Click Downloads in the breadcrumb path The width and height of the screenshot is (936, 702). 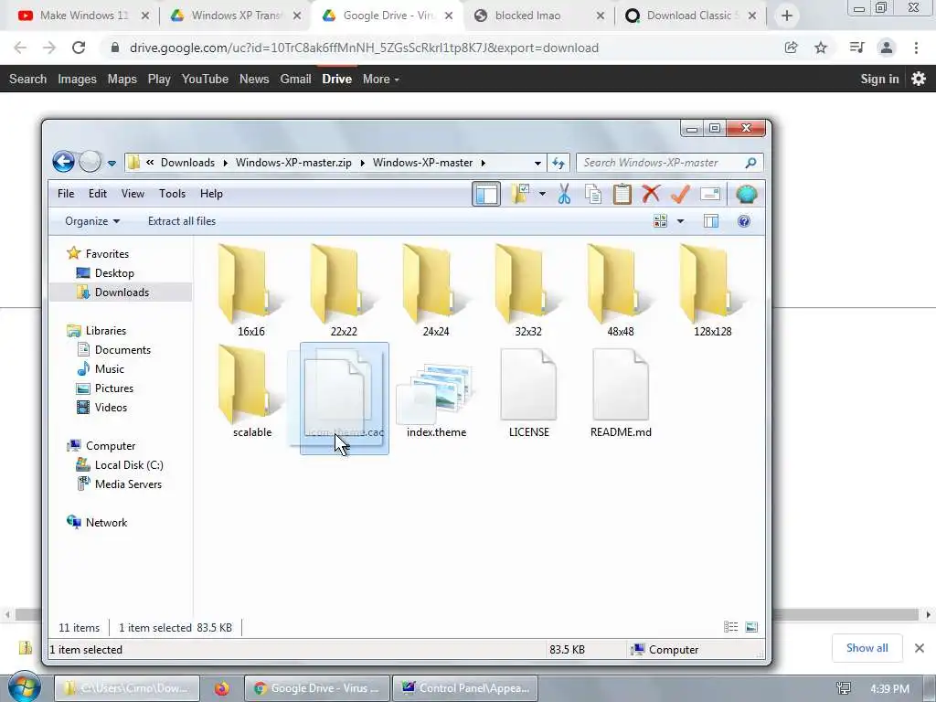point(187,163)
